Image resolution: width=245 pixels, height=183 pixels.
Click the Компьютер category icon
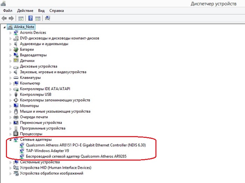16,83
